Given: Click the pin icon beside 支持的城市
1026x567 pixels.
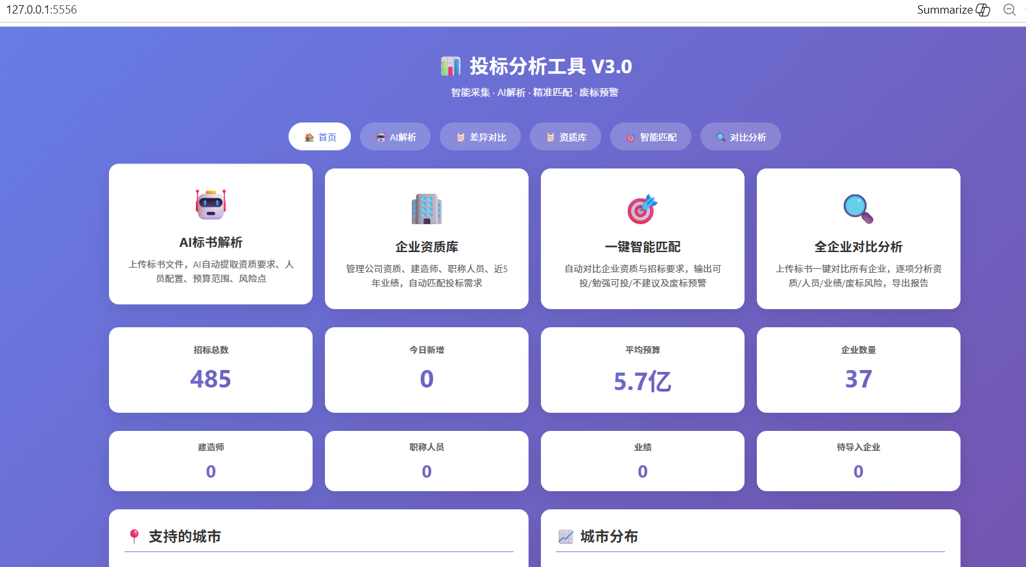Looking at the screenshot, I should click(x=134, y=536).
